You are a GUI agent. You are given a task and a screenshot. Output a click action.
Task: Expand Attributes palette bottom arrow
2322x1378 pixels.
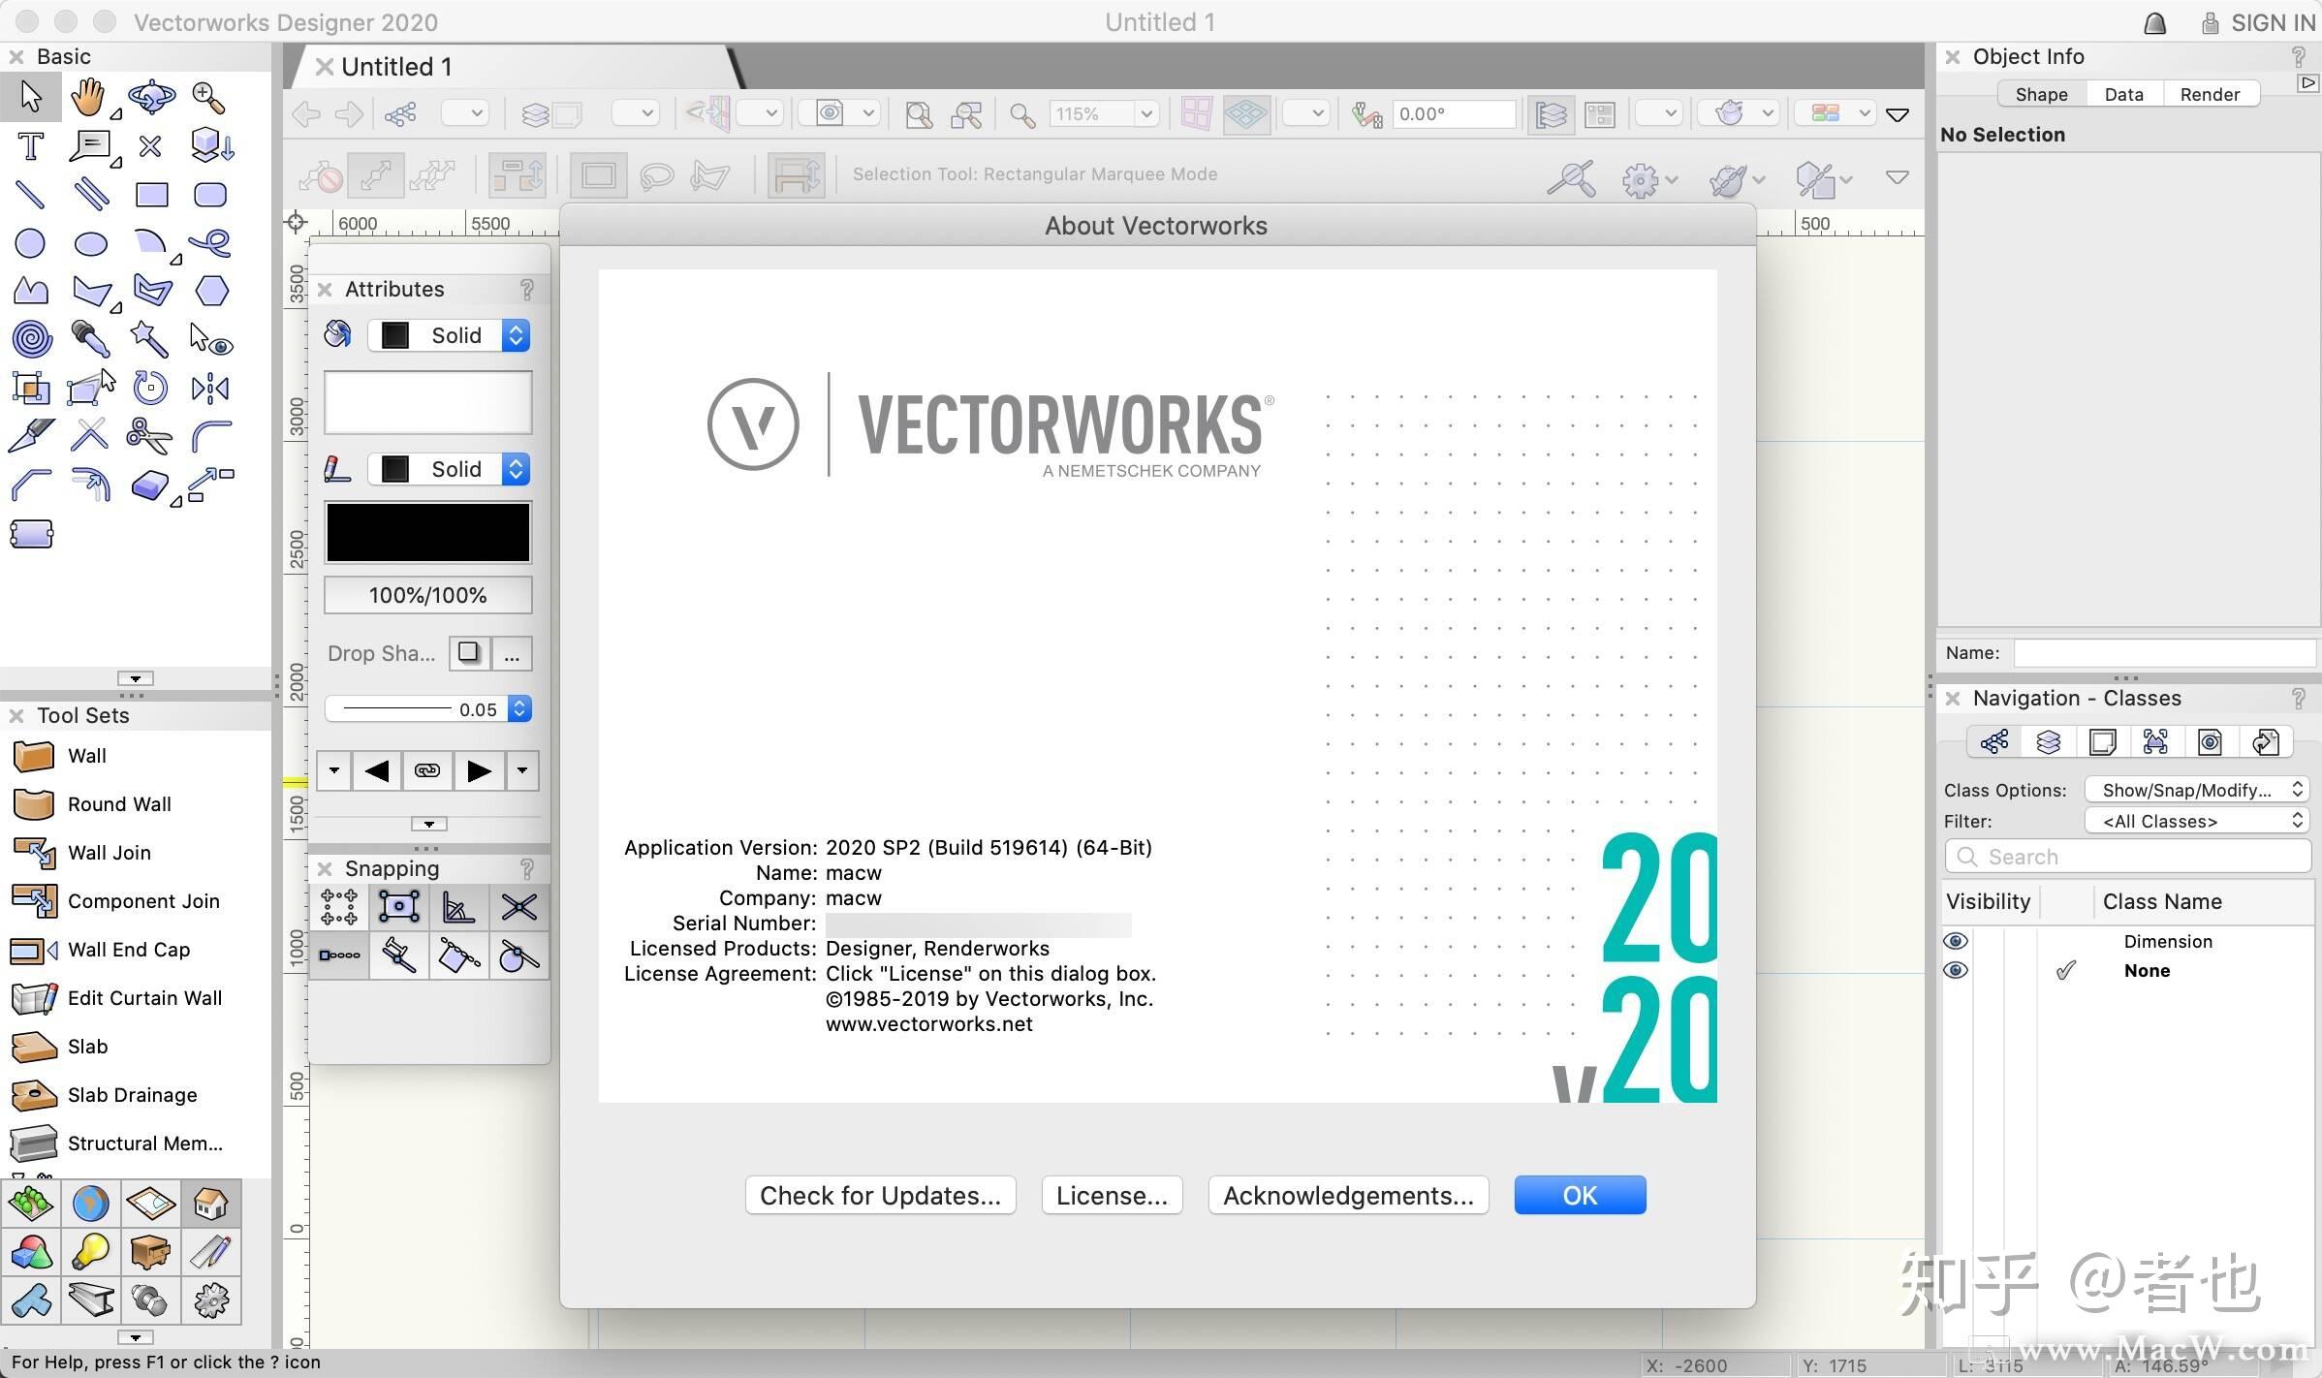tap(428, 824)
